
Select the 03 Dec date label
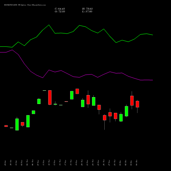pyautogui.click(x=131, y=163)
